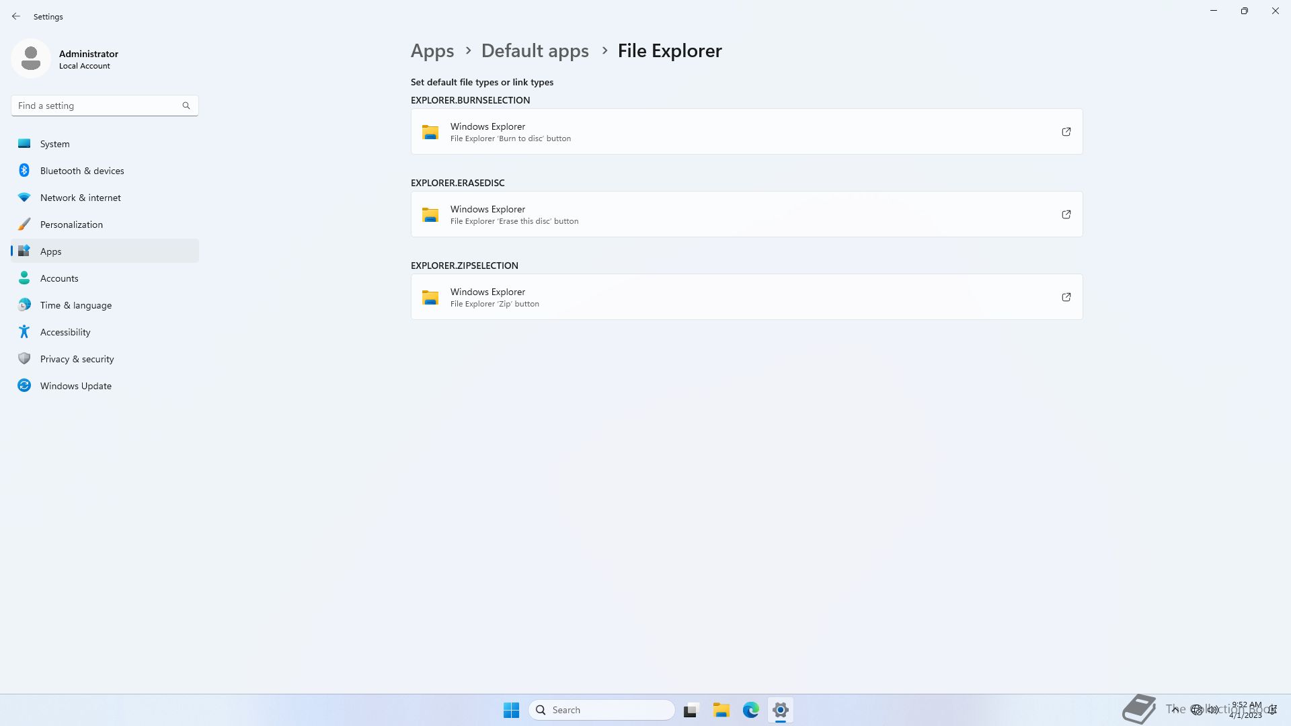1291x726 pixels.
Task: Open the clock and date in the taskbar
Action: click(1246, 710)
